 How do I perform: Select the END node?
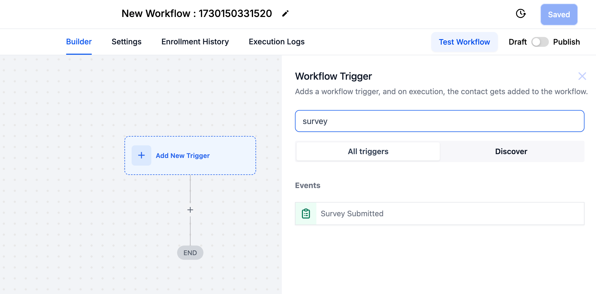[190, 253]
